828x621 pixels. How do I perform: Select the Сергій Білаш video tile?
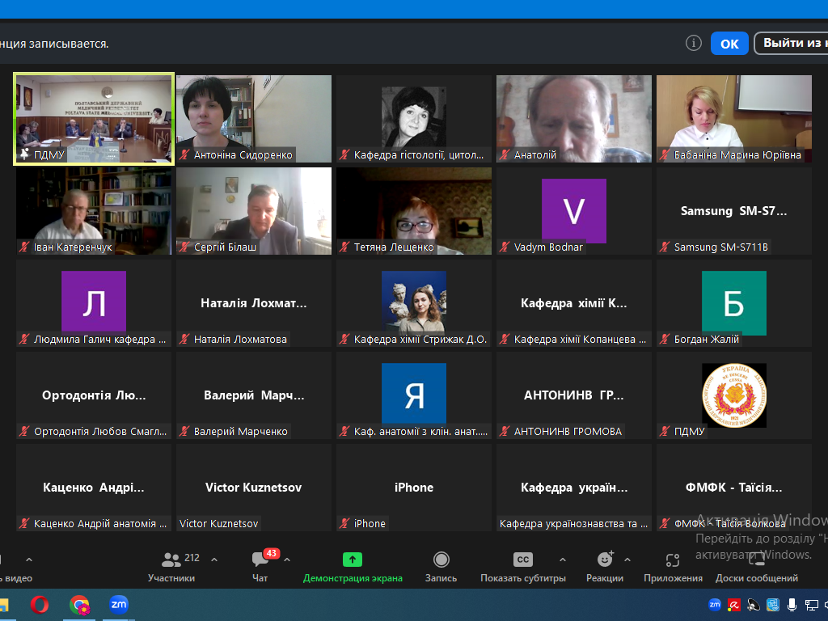[254, 211]
